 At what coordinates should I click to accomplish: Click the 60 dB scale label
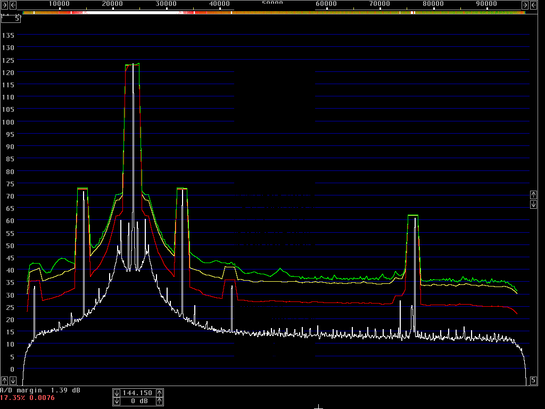point(10,221)
